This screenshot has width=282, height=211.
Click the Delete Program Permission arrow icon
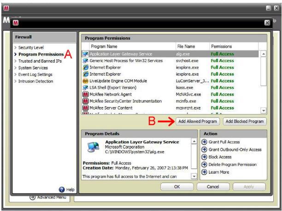pyautogui.click(x=204, y=165)
